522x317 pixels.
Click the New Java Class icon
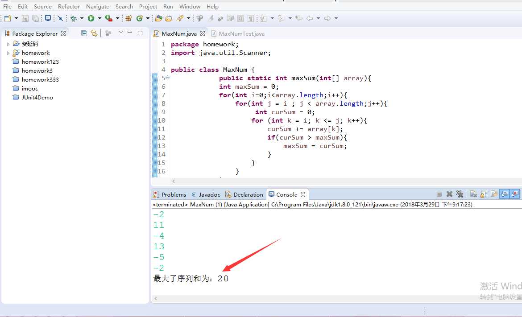coord(140,18)
